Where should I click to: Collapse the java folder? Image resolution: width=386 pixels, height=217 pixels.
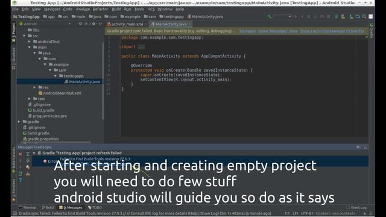[34, 53]
